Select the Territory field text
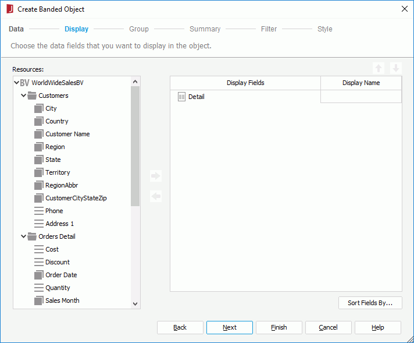The width and height of the screenshot is (414, 343). (58, 172)
